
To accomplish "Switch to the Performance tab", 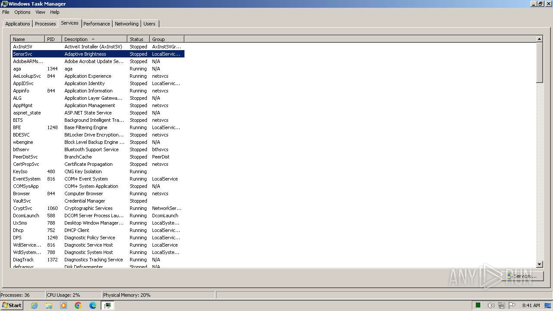I will [97, 24].
